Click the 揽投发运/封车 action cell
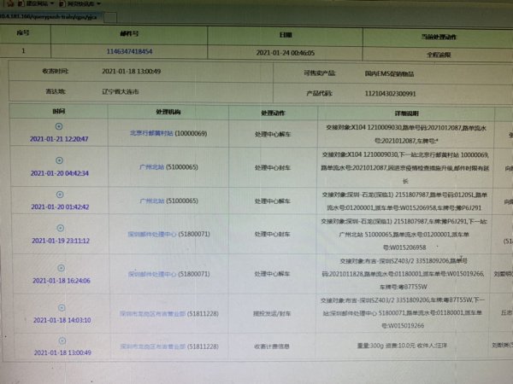The image size is (513, 384). click(272, 314)
